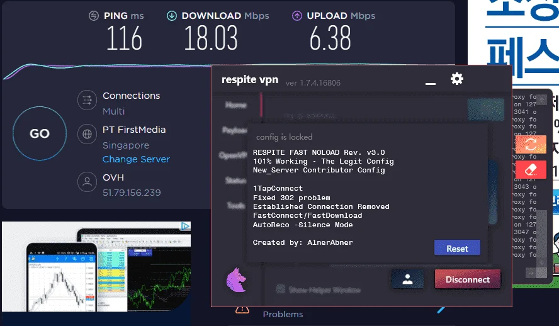Click the 'ver 1.7.4.16806' version text
This screenshot has height=326, width=559.
[313, 83]
